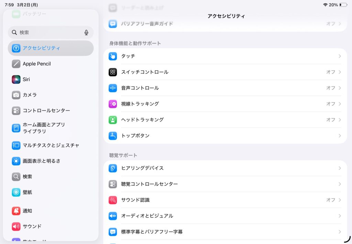352x244 pixels.
Task: Open Apple Pencil settings via pencil icon
Action: click(16, 64)
